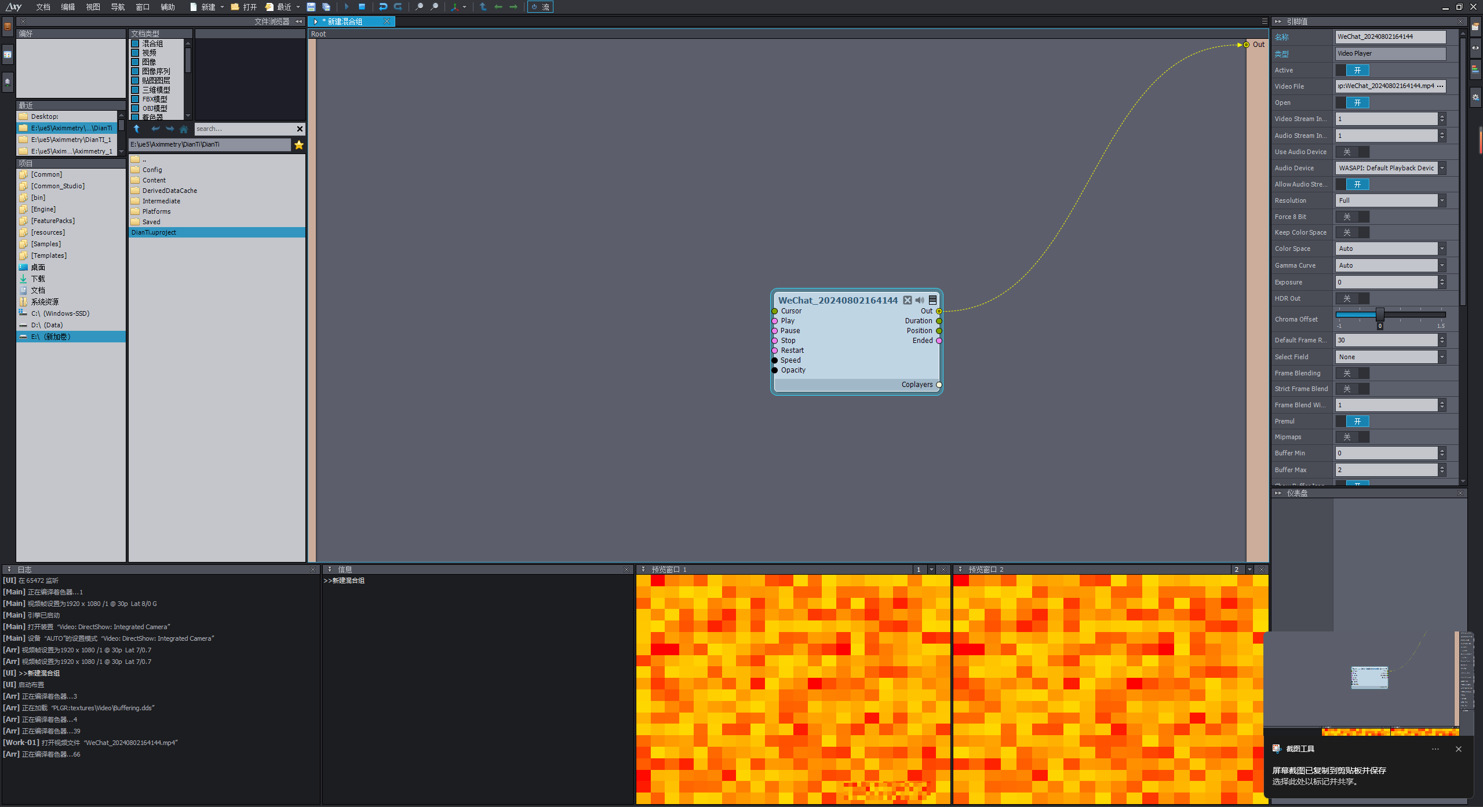Viewport: 1483px width, 807px height.
Task: Click the 流 power button
Action: 540,7
